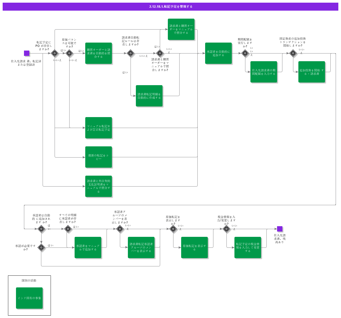The height and width of the screenshot is (318, 341).
Task: Select the マニュアル転記および訂正転記予定 activity box
Action: [x=99, y=128]
